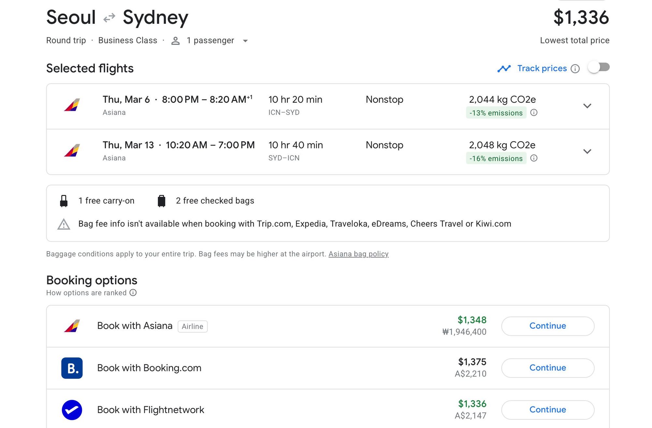This screenshot has width=652, height=428.
Task: Click the Asiana logo on the ICN–SYD flight
Action: pos(72,105)
